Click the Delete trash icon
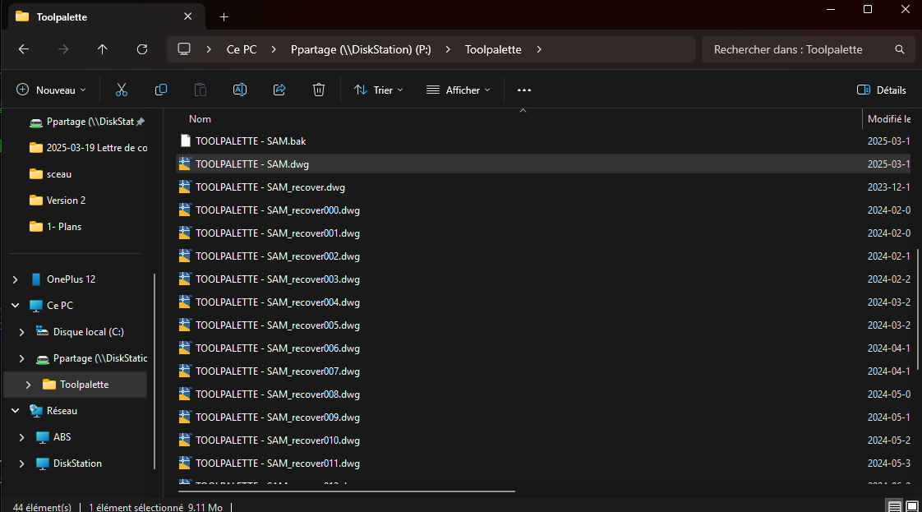922x512 pixels. (x=319, y=90)
